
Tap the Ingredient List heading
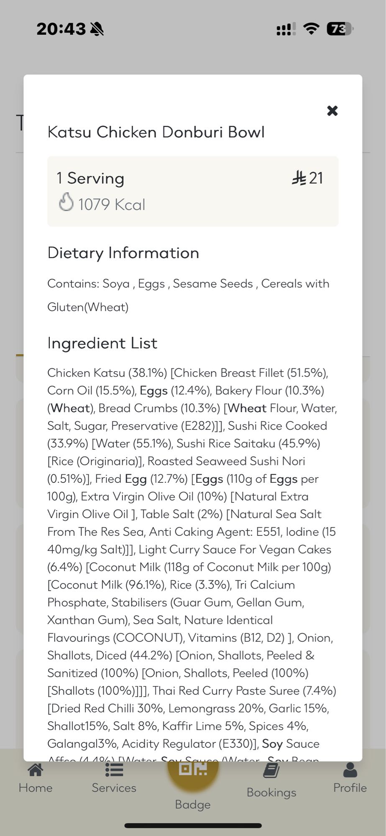point(102,343)
